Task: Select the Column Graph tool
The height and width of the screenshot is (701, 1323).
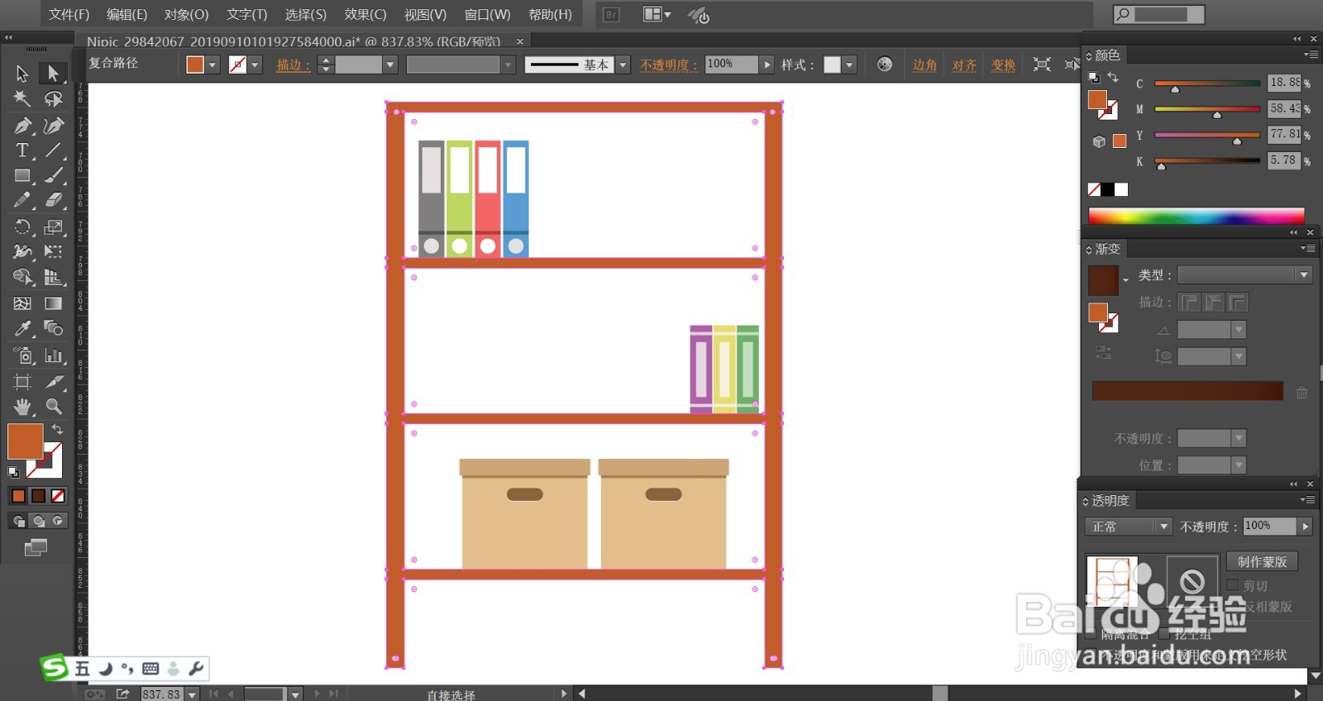Action: pos(54,355)
